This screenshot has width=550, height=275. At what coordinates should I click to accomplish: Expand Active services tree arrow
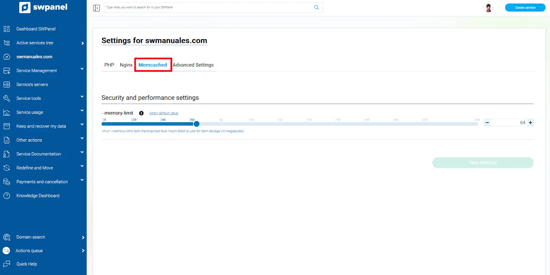[82, 43]
